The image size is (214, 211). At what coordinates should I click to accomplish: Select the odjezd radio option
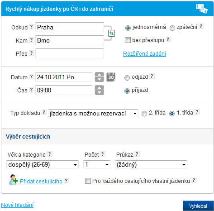click(127, 78)
